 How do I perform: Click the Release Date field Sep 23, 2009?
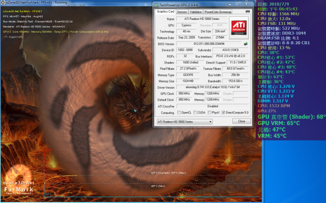186,38
